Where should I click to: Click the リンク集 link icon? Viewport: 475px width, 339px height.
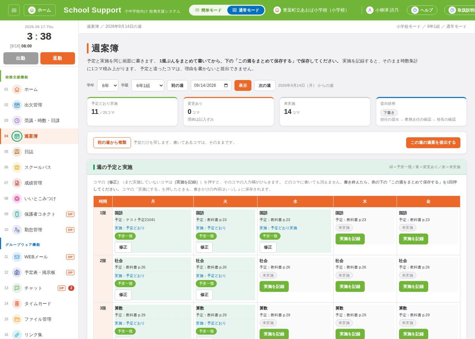[17, 335]
